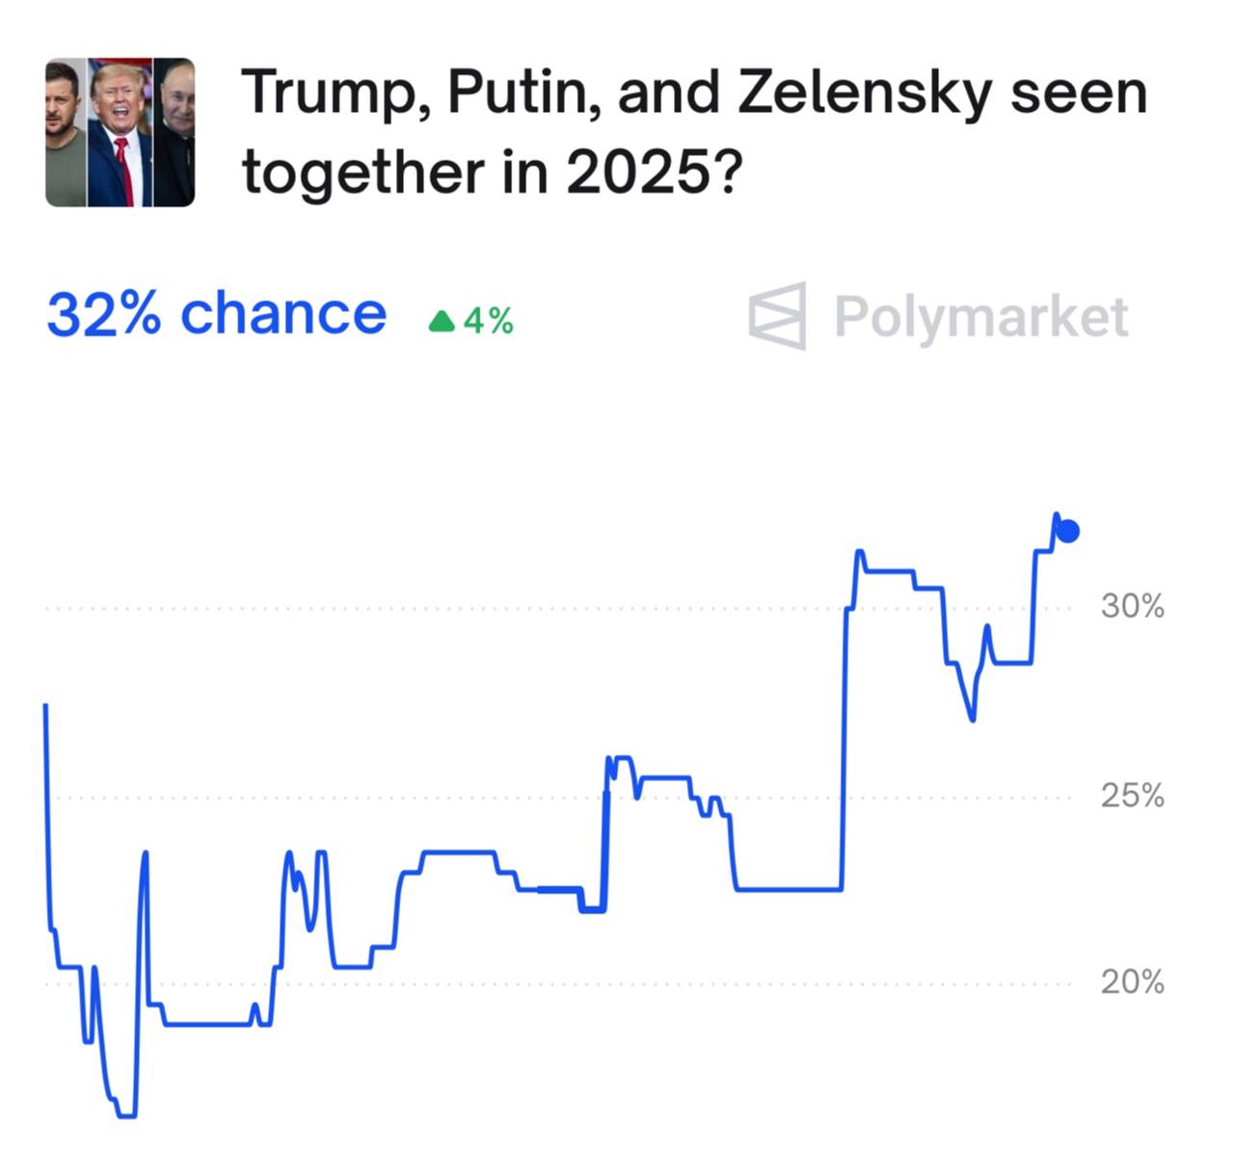
Task: Open the Polymarket wordmark text
Action: pos(980,317)
